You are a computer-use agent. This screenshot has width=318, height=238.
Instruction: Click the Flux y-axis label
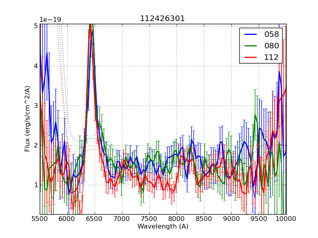27,118
